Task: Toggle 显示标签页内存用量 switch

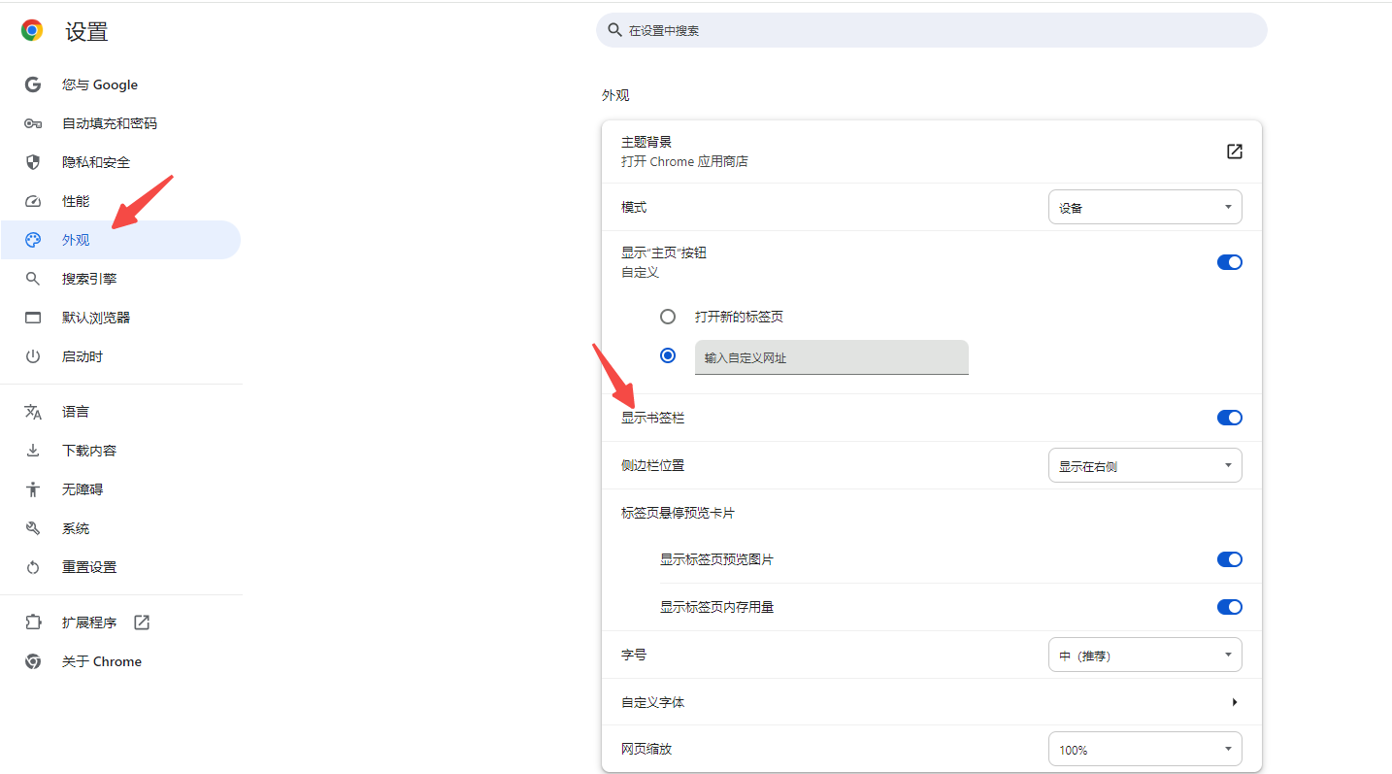Action: 1230,607
